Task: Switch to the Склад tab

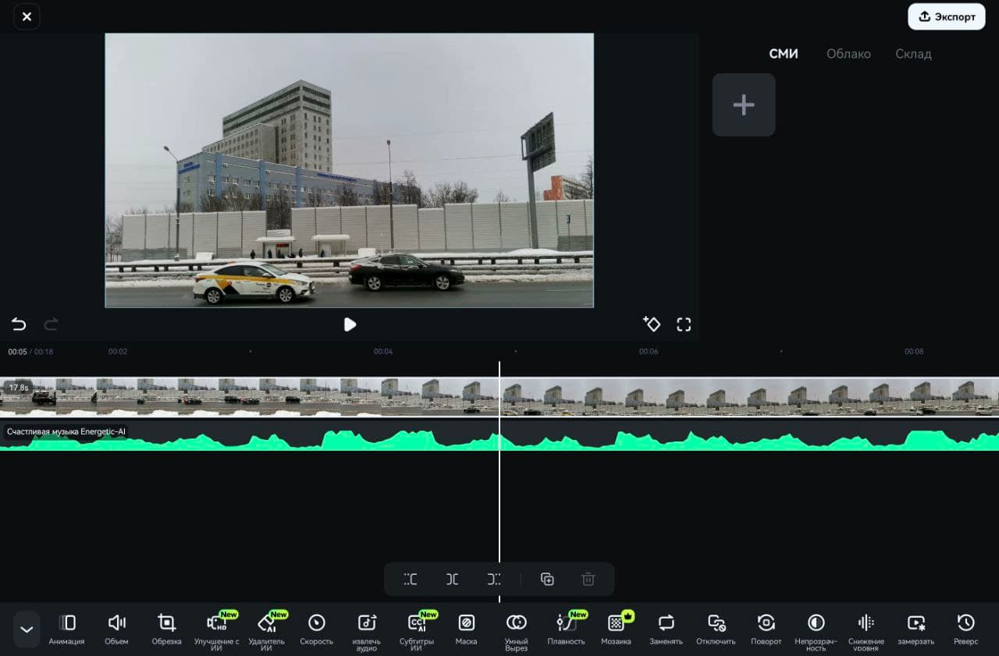Action: point(913,54)
